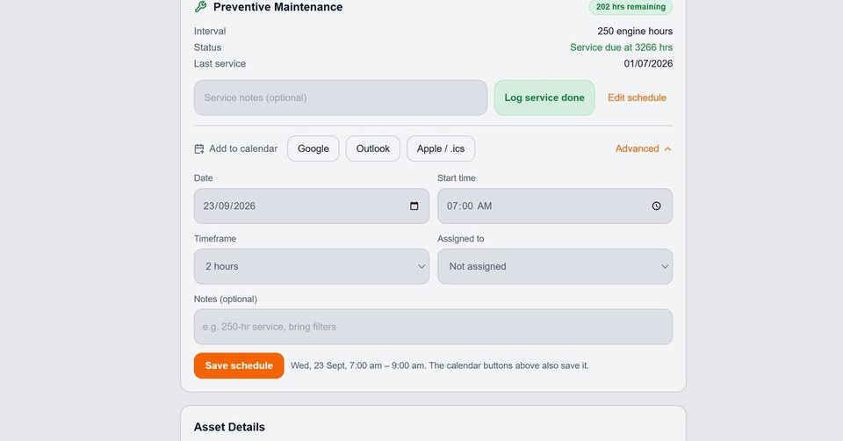Open the Assigned to dropdown
Viewport: 843px width, 441px height.
click(555, 266)
